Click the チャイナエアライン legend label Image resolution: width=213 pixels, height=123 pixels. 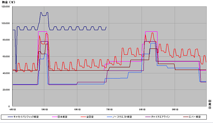pos(160,117)
